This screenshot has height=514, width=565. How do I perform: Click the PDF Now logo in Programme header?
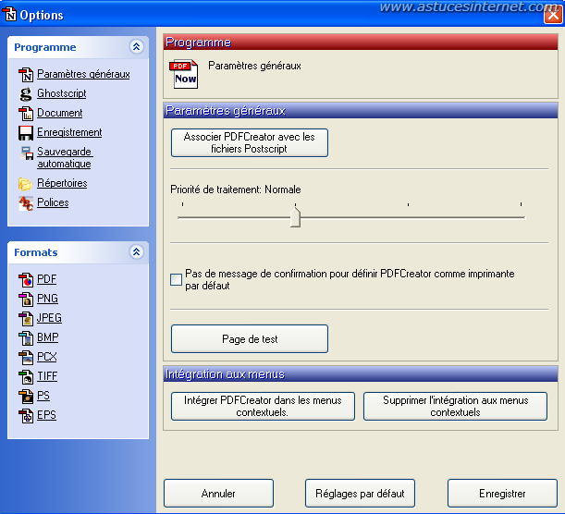184,74
